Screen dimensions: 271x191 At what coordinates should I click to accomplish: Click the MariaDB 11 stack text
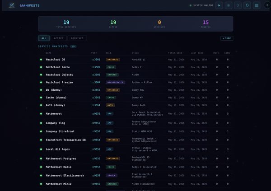click(x=139, y=60)
